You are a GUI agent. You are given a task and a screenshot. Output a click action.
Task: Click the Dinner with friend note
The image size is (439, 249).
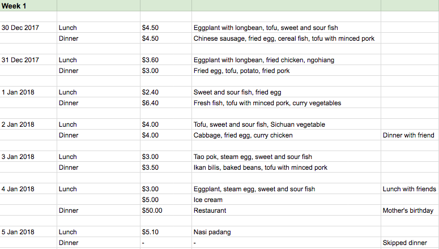[408, 135]
